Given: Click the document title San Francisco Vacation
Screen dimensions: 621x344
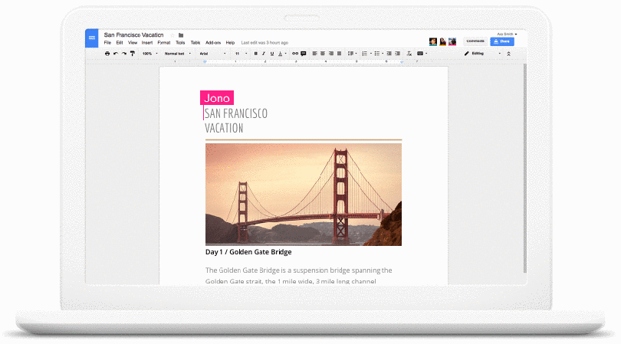Looking at the screenshot, I should [x=133, y=34].
